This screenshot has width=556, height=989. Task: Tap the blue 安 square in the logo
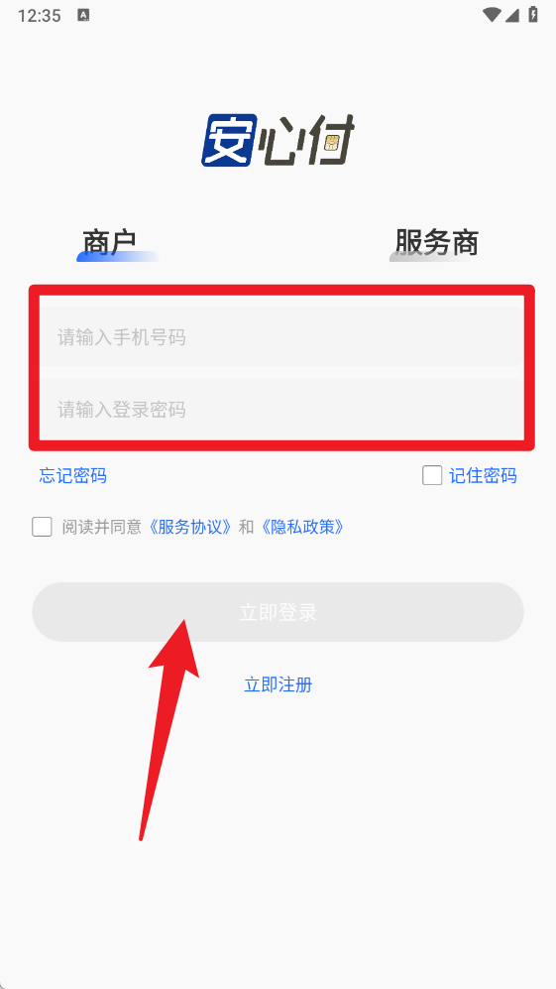tap(230, 140)
